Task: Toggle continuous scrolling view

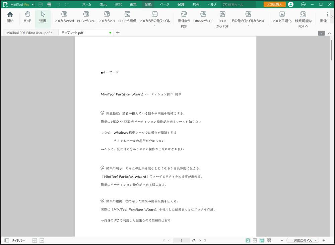Action: pyautogui.click(x=262, y=241)
